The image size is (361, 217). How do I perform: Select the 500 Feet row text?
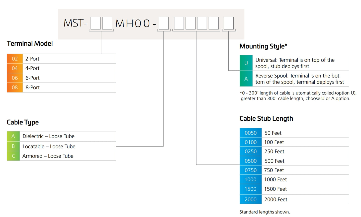coord(275,161)
